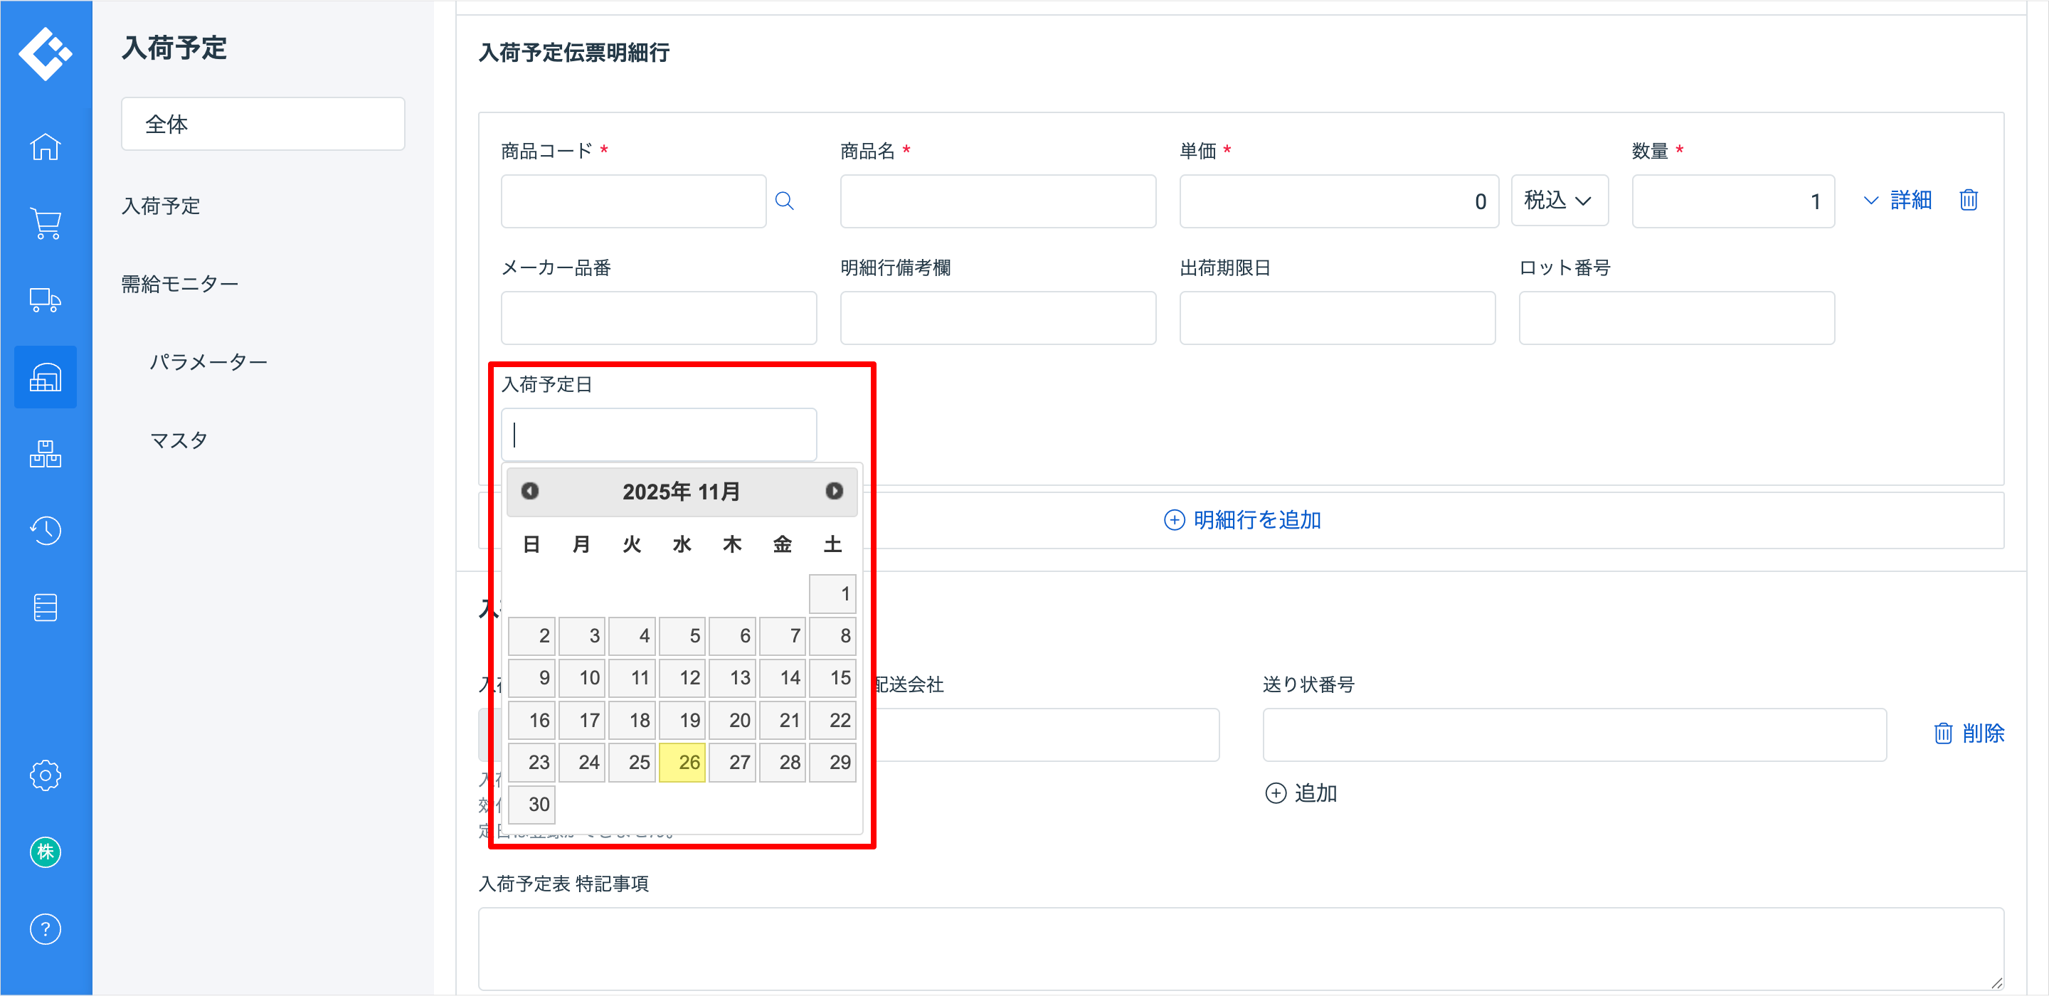Go to next month in calendar
The height and width of the screenshot is (996, 2049).
pos(834,491)
